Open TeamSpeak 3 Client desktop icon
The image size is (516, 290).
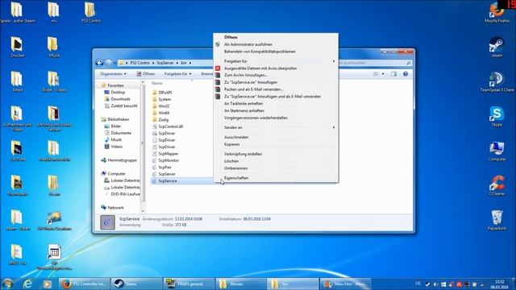coord(497,82)
